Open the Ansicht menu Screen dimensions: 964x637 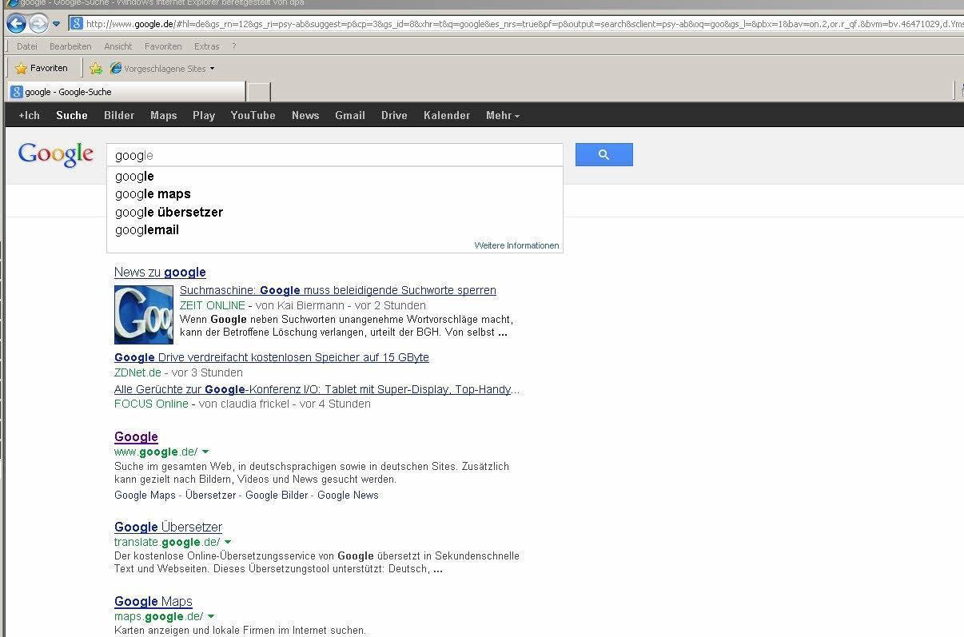pos(118,46)
